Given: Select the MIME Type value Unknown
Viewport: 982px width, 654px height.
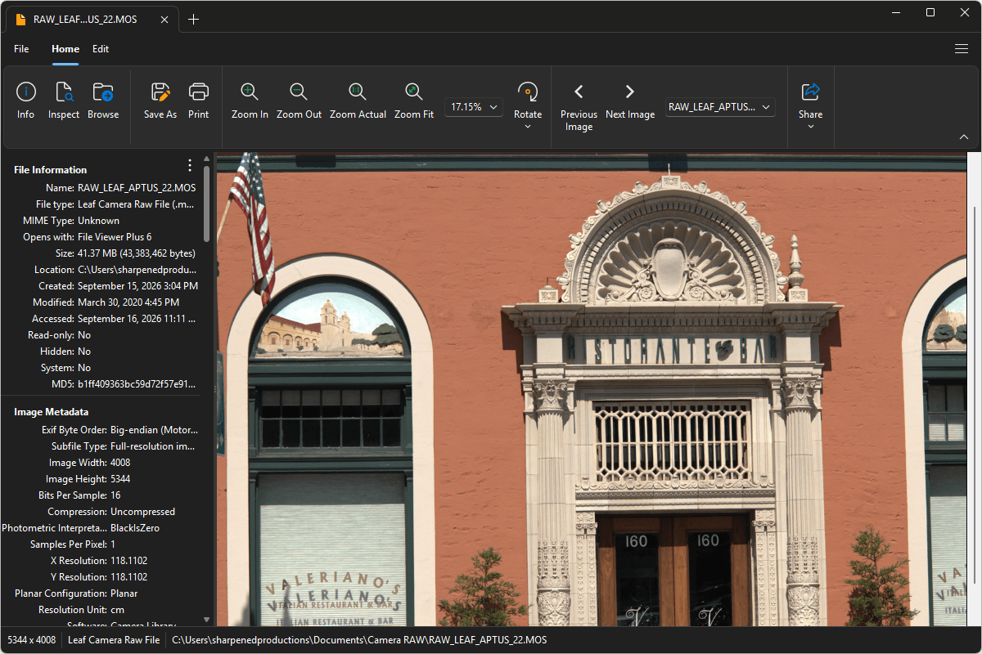Looking at the screenshot, I should click(98, 221).
